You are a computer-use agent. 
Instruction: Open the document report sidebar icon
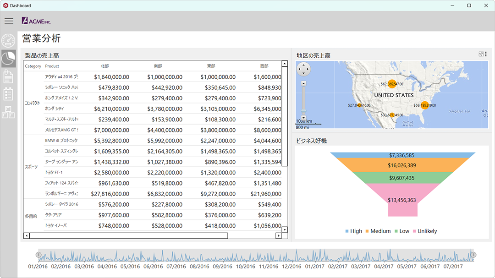coord(8,76)
